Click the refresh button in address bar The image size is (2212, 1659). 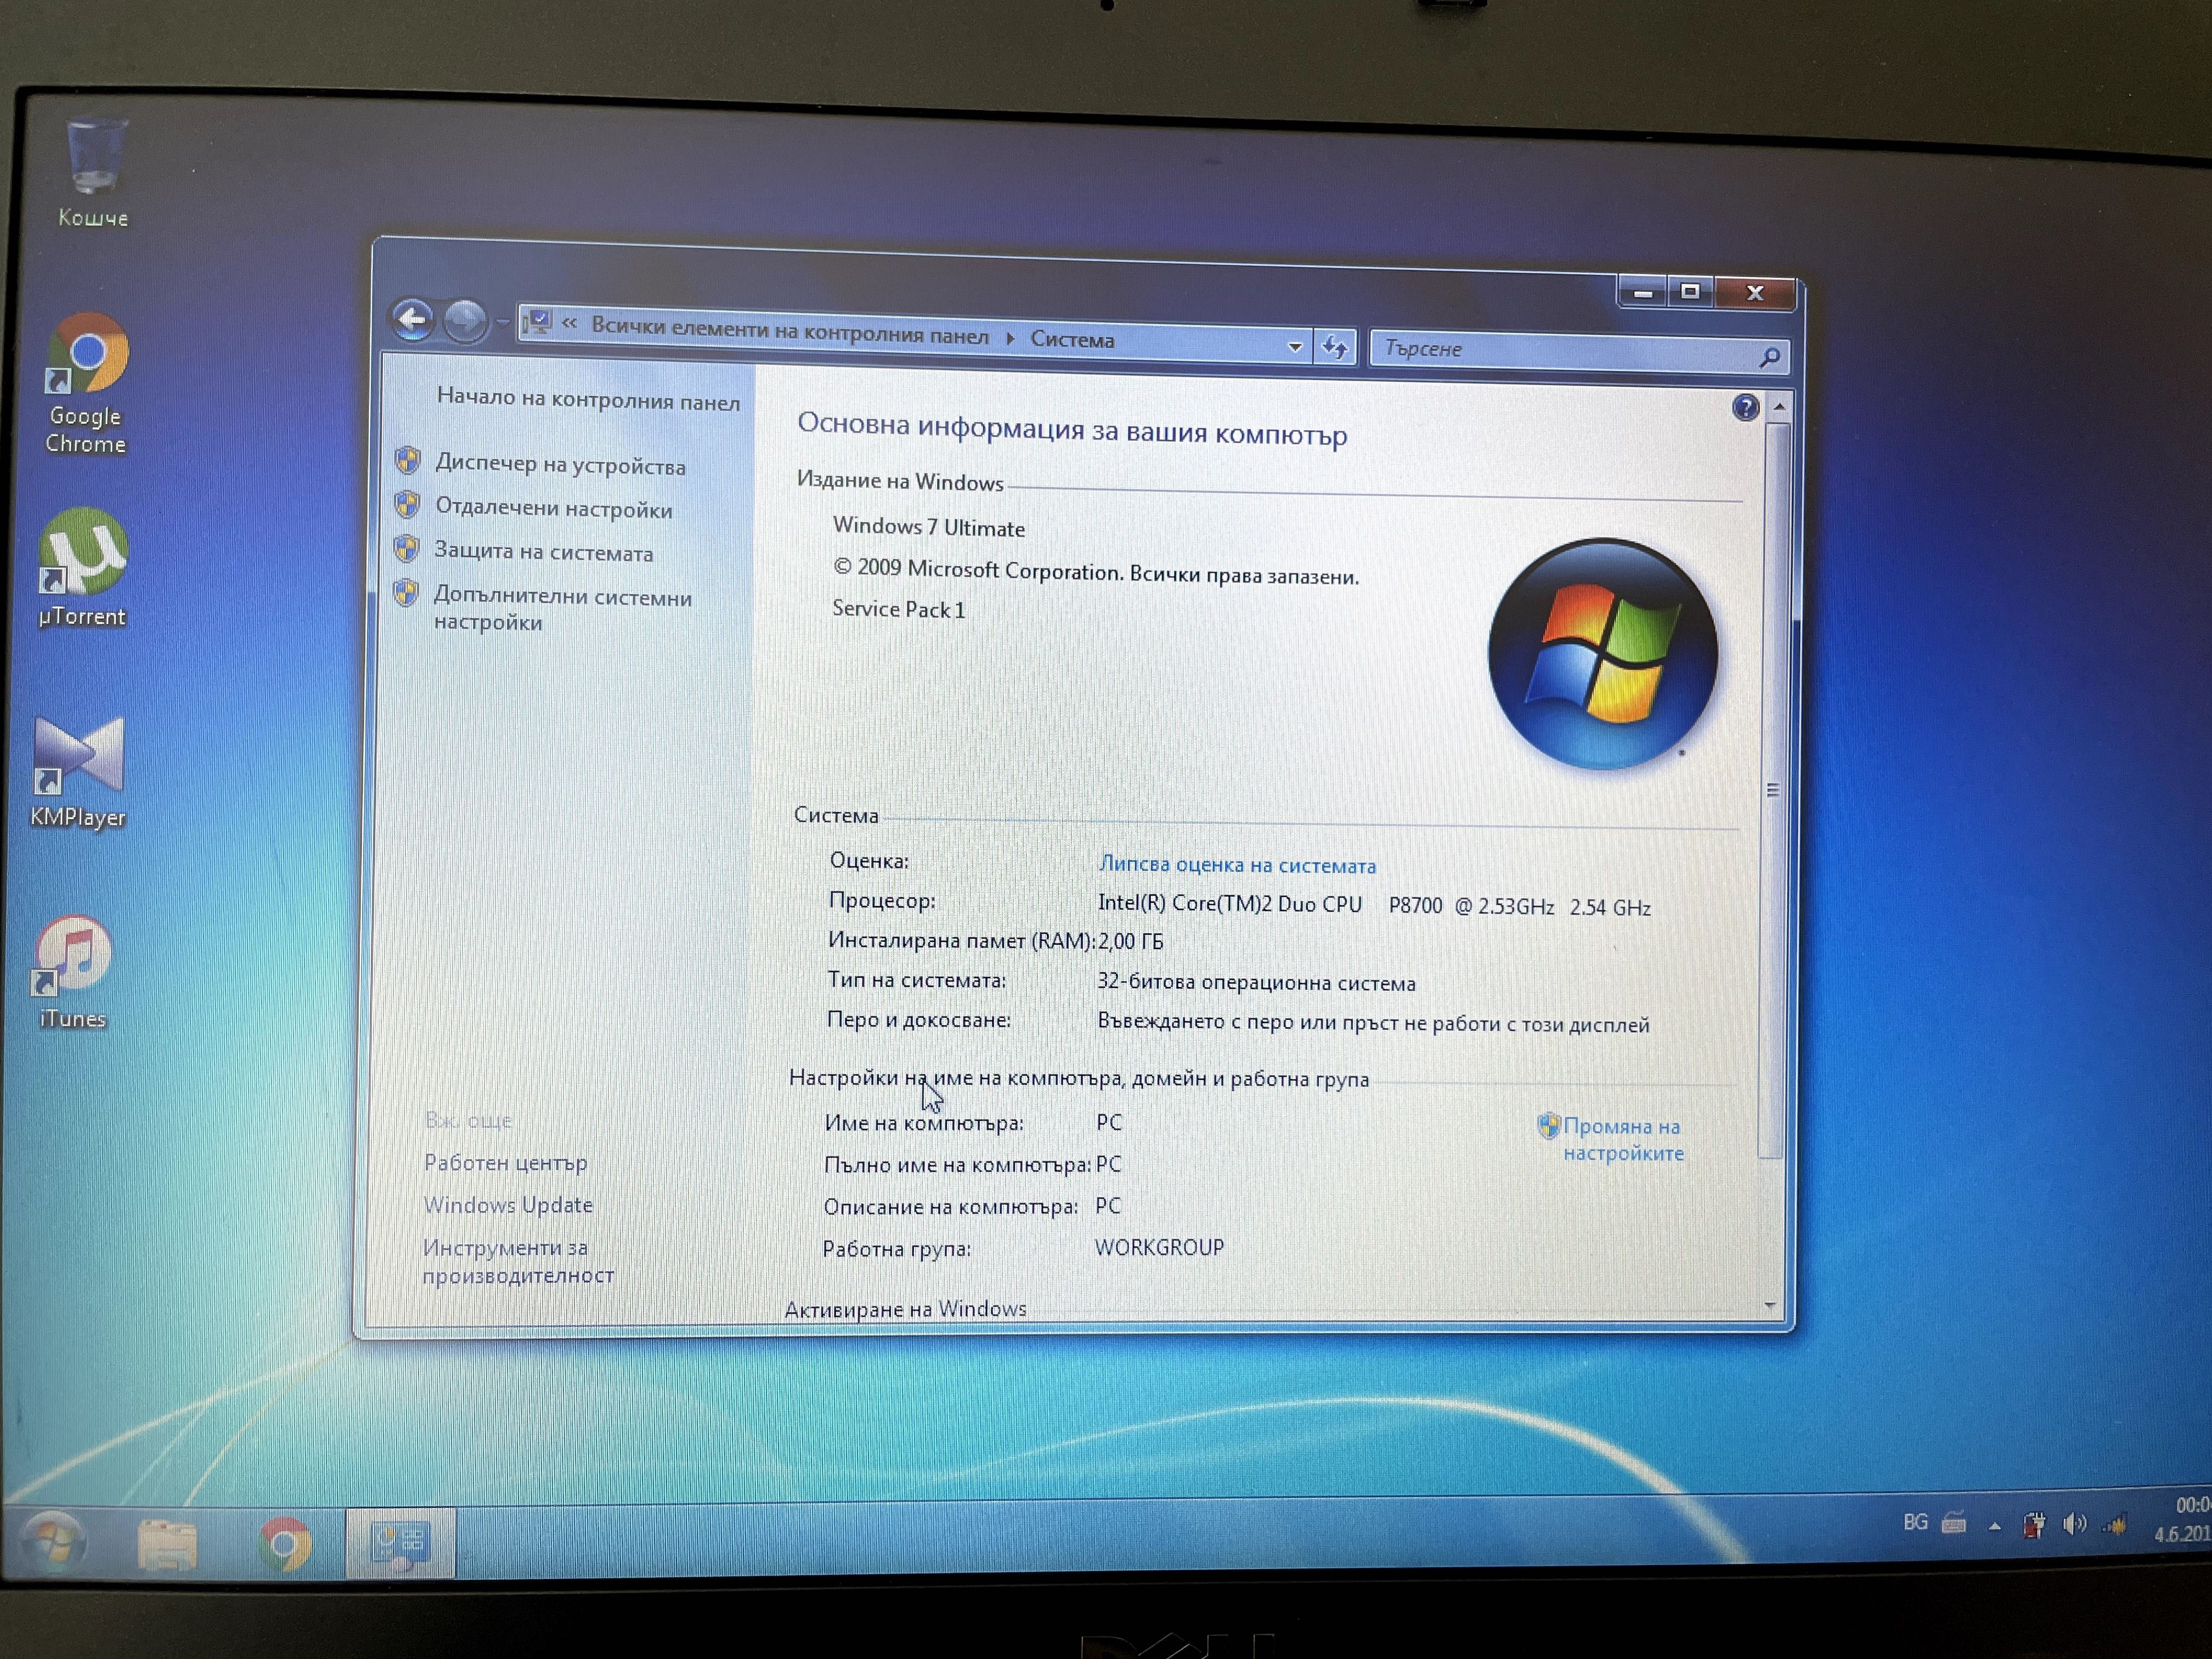coord(1335,347)
